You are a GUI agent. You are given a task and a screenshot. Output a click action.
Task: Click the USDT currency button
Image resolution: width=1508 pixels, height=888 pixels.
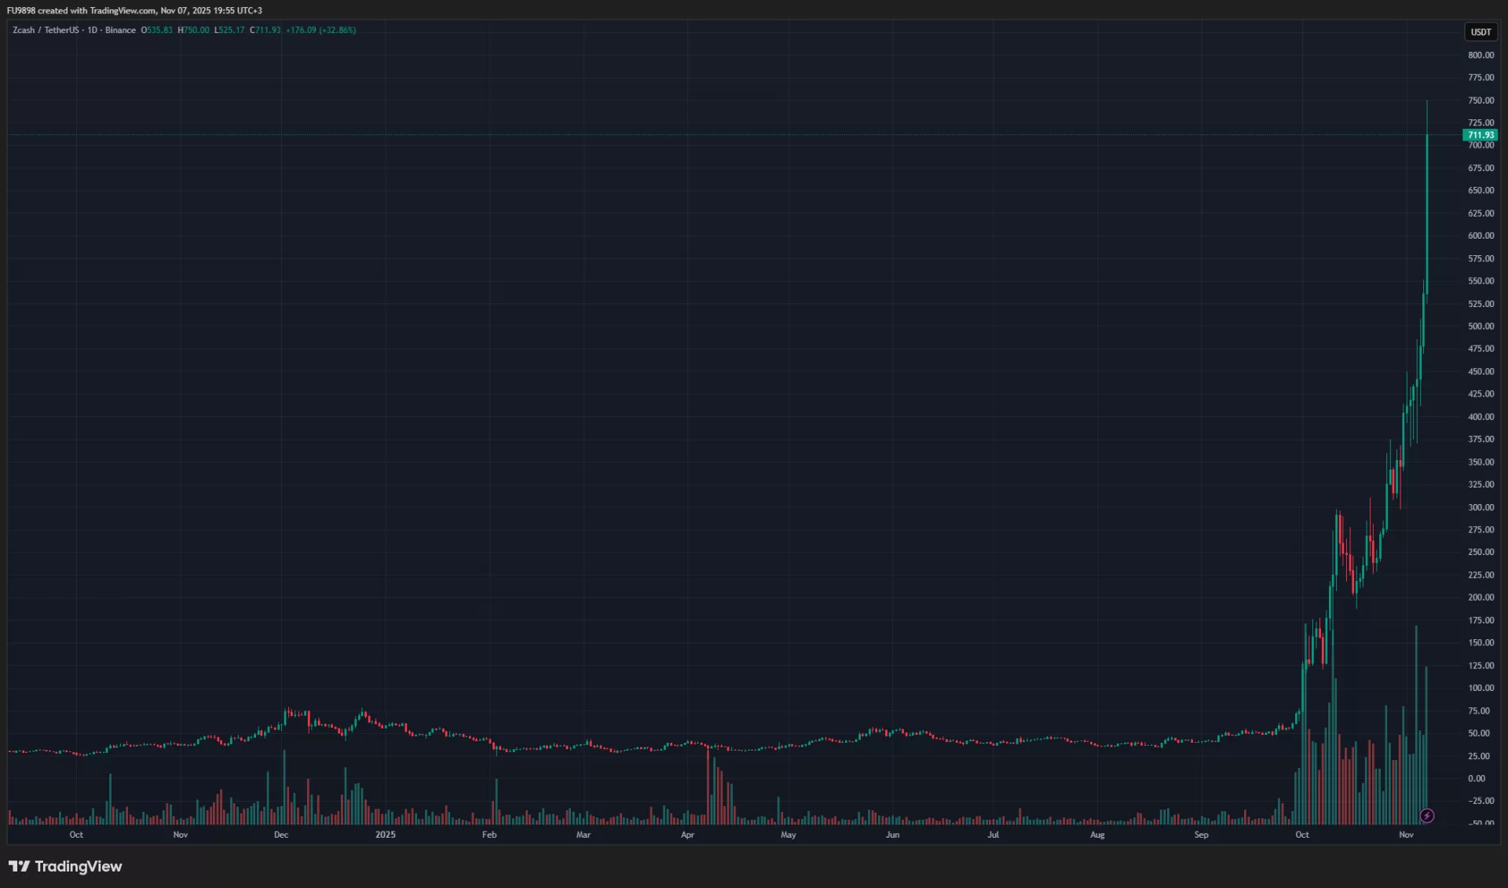click(1481, 32)
